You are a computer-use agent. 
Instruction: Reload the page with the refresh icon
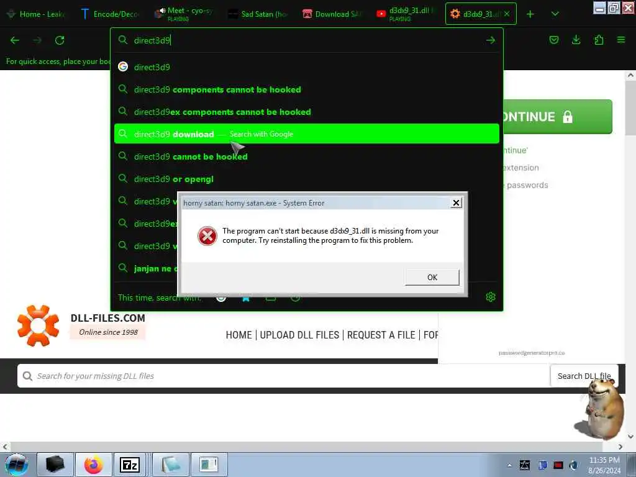click(x=60, y=40)
